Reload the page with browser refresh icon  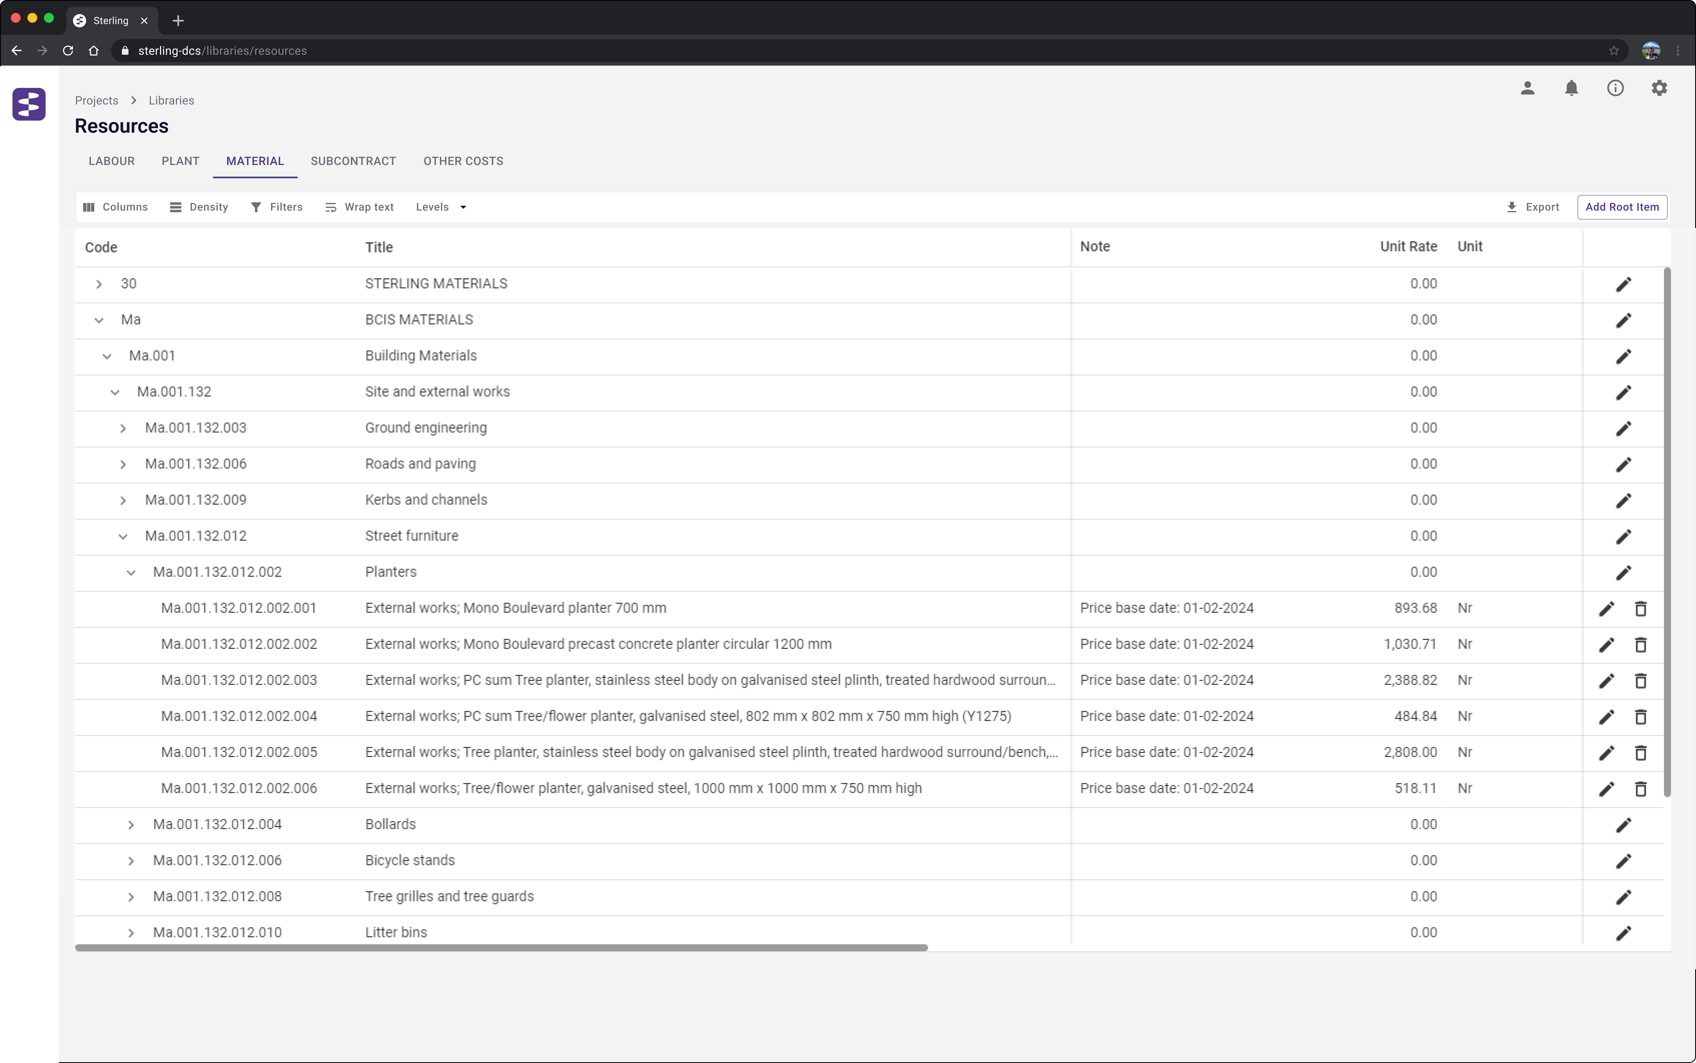(68, 51)
